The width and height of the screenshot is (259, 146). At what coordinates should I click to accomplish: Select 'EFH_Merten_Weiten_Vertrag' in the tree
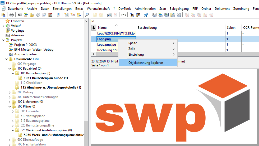pos(34,50)
